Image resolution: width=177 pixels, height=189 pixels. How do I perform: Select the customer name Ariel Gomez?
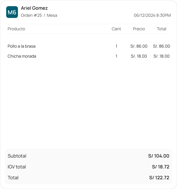[34, 8]
